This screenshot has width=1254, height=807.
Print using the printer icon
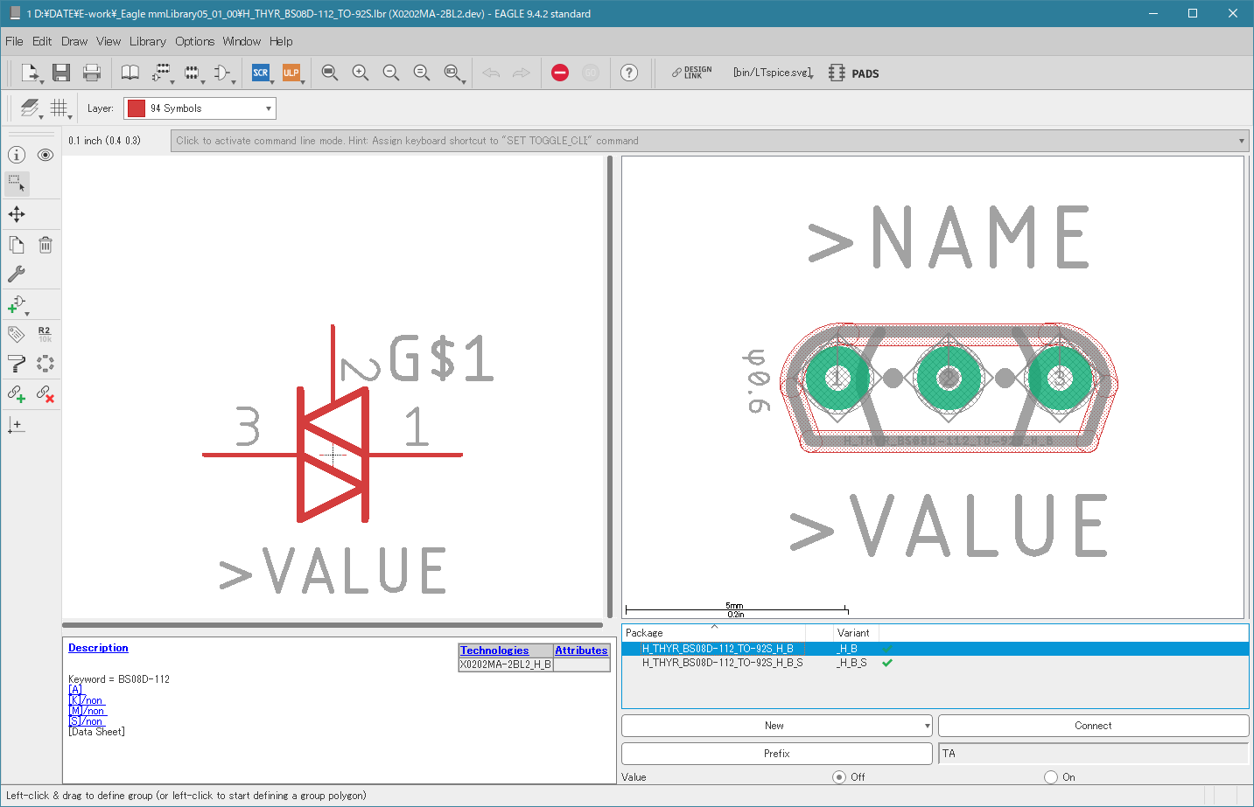click(x=91, y=73)
